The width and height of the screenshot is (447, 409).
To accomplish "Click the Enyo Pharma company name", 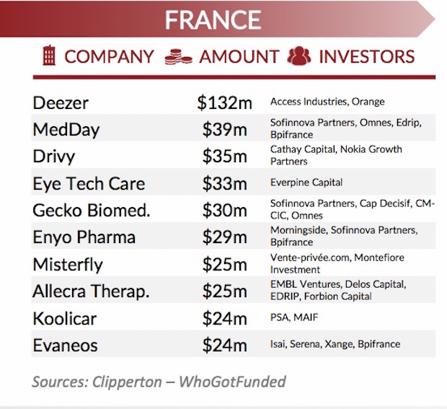I will [84, 237].
